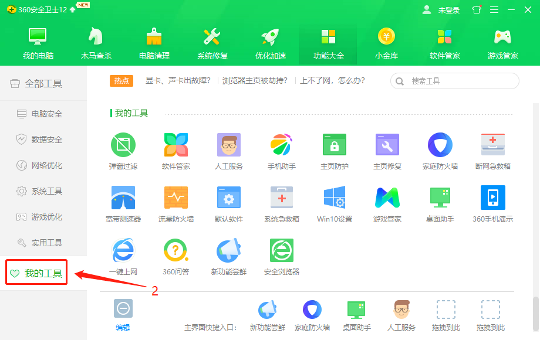Click 显卡、声卡出故障? hot topic link
Image resolution: width=540 pixels, height=340 pixels.
pyautogui.click(x=178, y=80)
